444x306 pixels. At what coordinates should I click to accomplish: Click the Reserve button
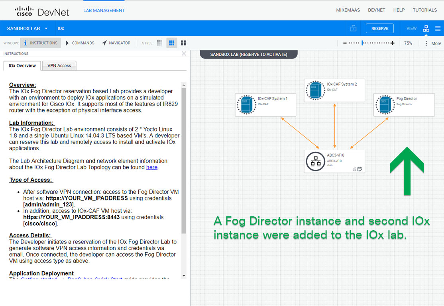pos(379,29)
